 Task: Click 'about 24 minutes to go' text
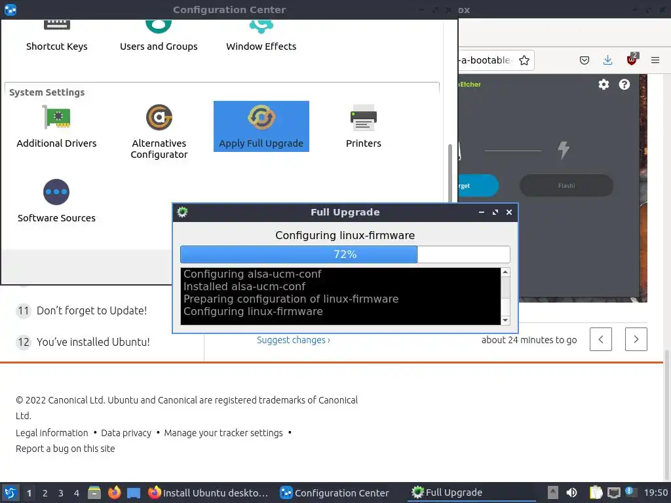coord(529,340)
